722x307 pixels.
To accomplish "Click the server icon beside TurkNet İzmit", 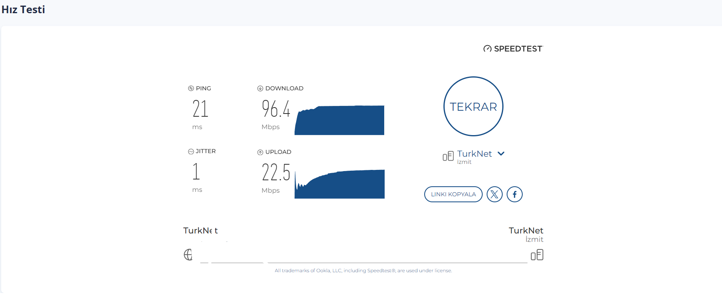I will pyautogui.click(x=448, y=156).
